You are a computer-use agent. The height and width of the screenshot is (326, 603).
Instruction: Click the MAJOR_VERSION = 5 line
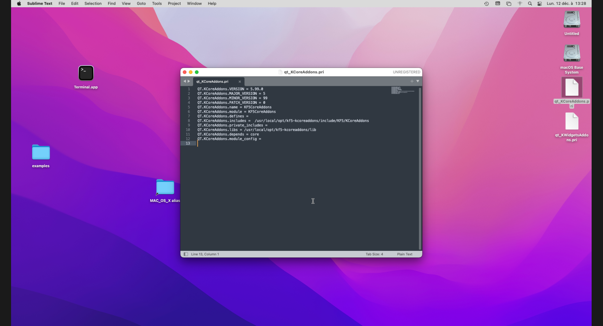(x=231, y=93)
